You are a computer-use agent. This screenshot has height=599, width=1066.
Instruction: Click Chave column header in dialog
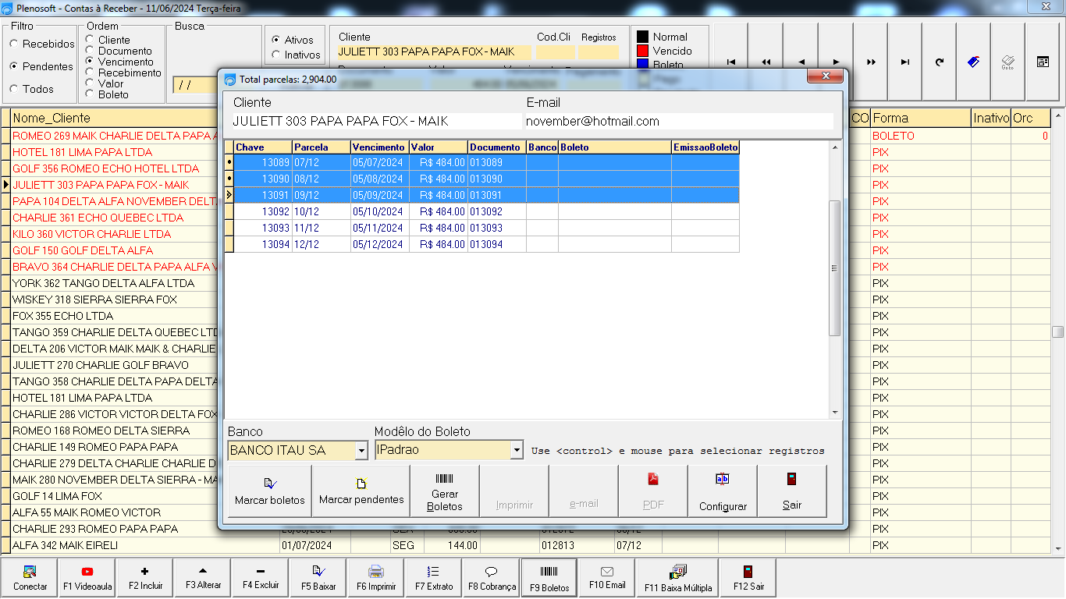263,147
